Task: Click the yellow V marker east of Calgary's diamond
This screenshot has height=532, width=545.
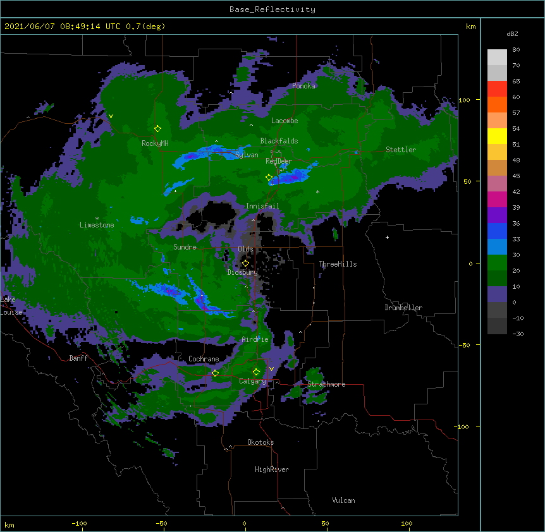Action: point(271,369)
